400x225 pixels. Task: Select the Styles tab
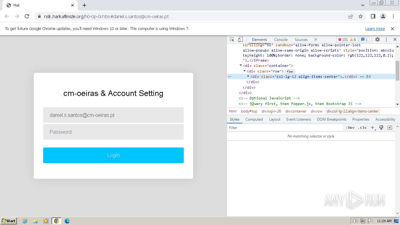[234, 119]
